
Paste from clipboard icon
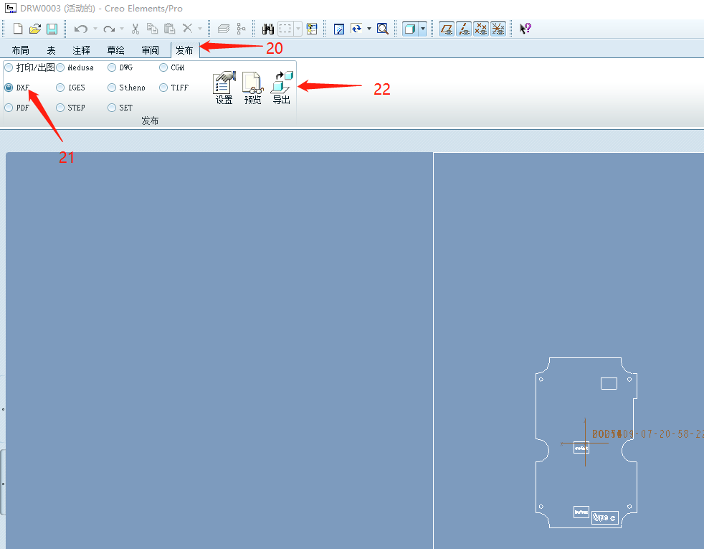tap(169, 29)
